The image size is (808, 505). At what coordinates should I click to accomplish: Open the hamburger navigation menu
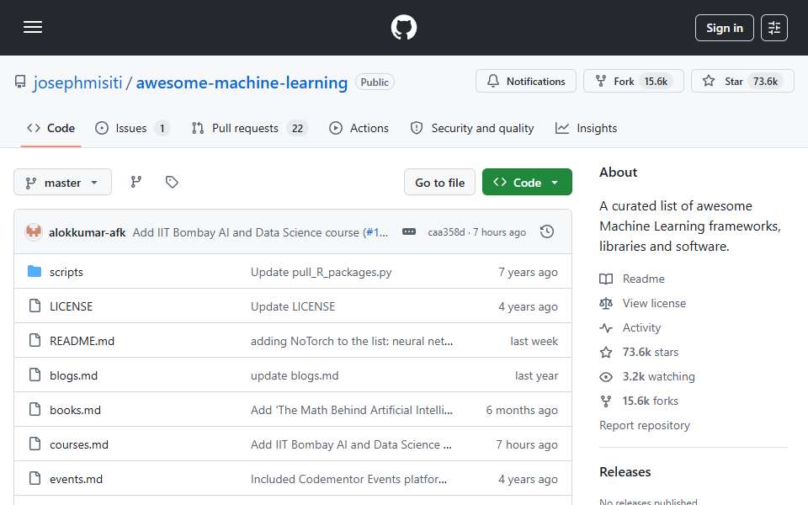tap(33, 27)
